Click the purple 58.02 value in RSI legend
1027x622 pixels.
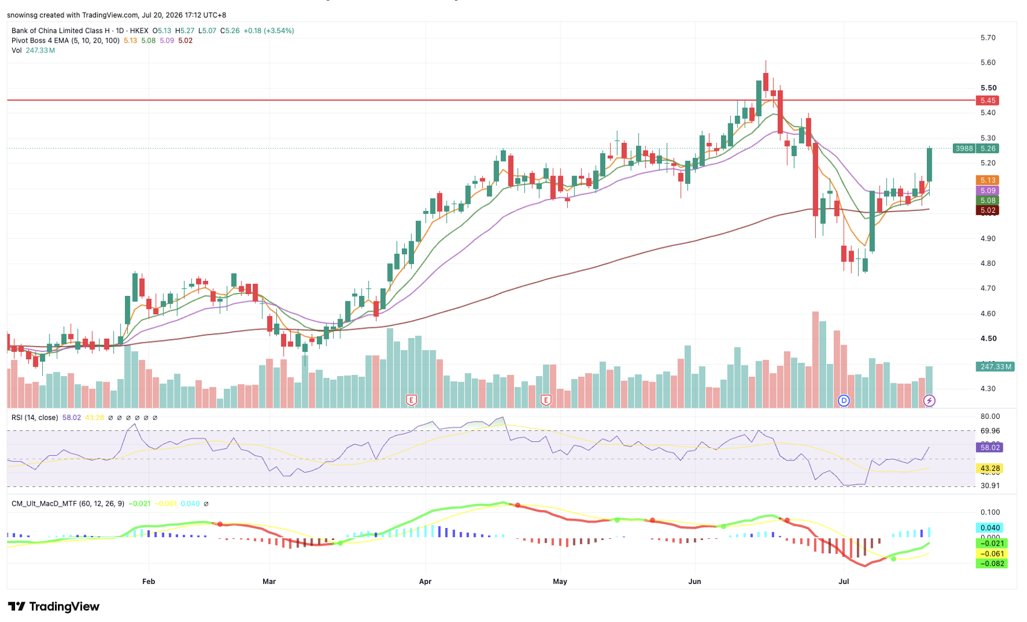pos(71,418)
